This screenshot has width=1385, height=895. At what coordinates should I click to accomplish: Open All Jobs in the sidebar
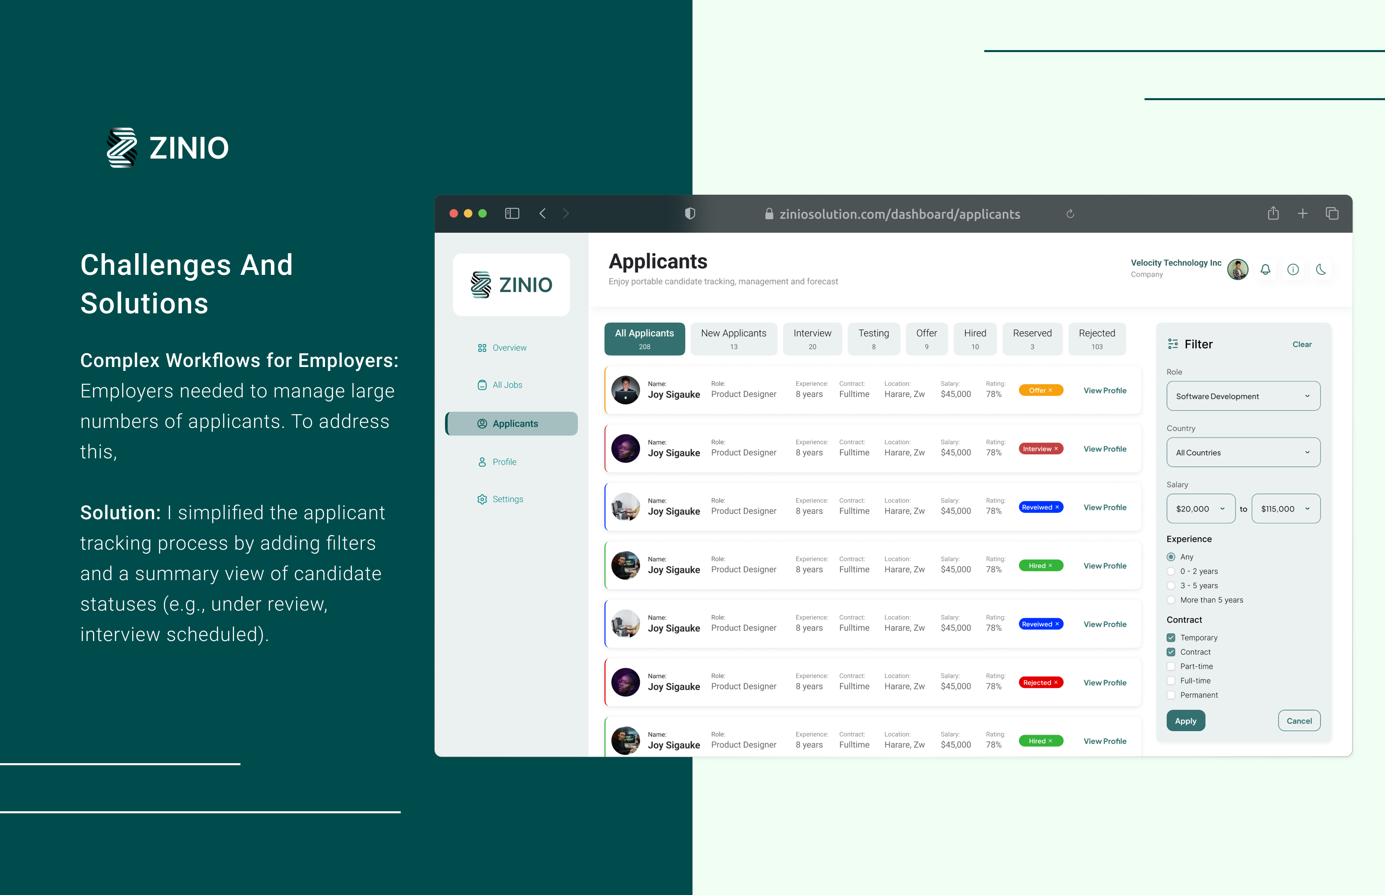pos(507,385)
